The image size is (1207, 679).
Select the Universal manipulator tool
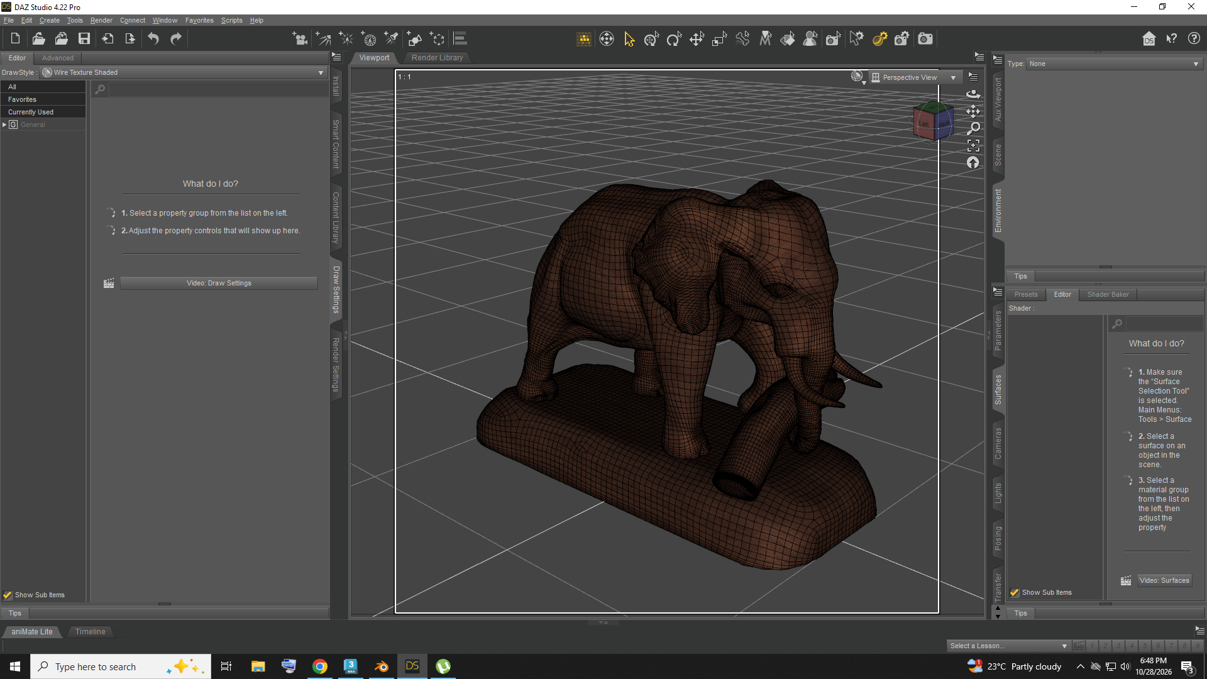tap(607, 39)
